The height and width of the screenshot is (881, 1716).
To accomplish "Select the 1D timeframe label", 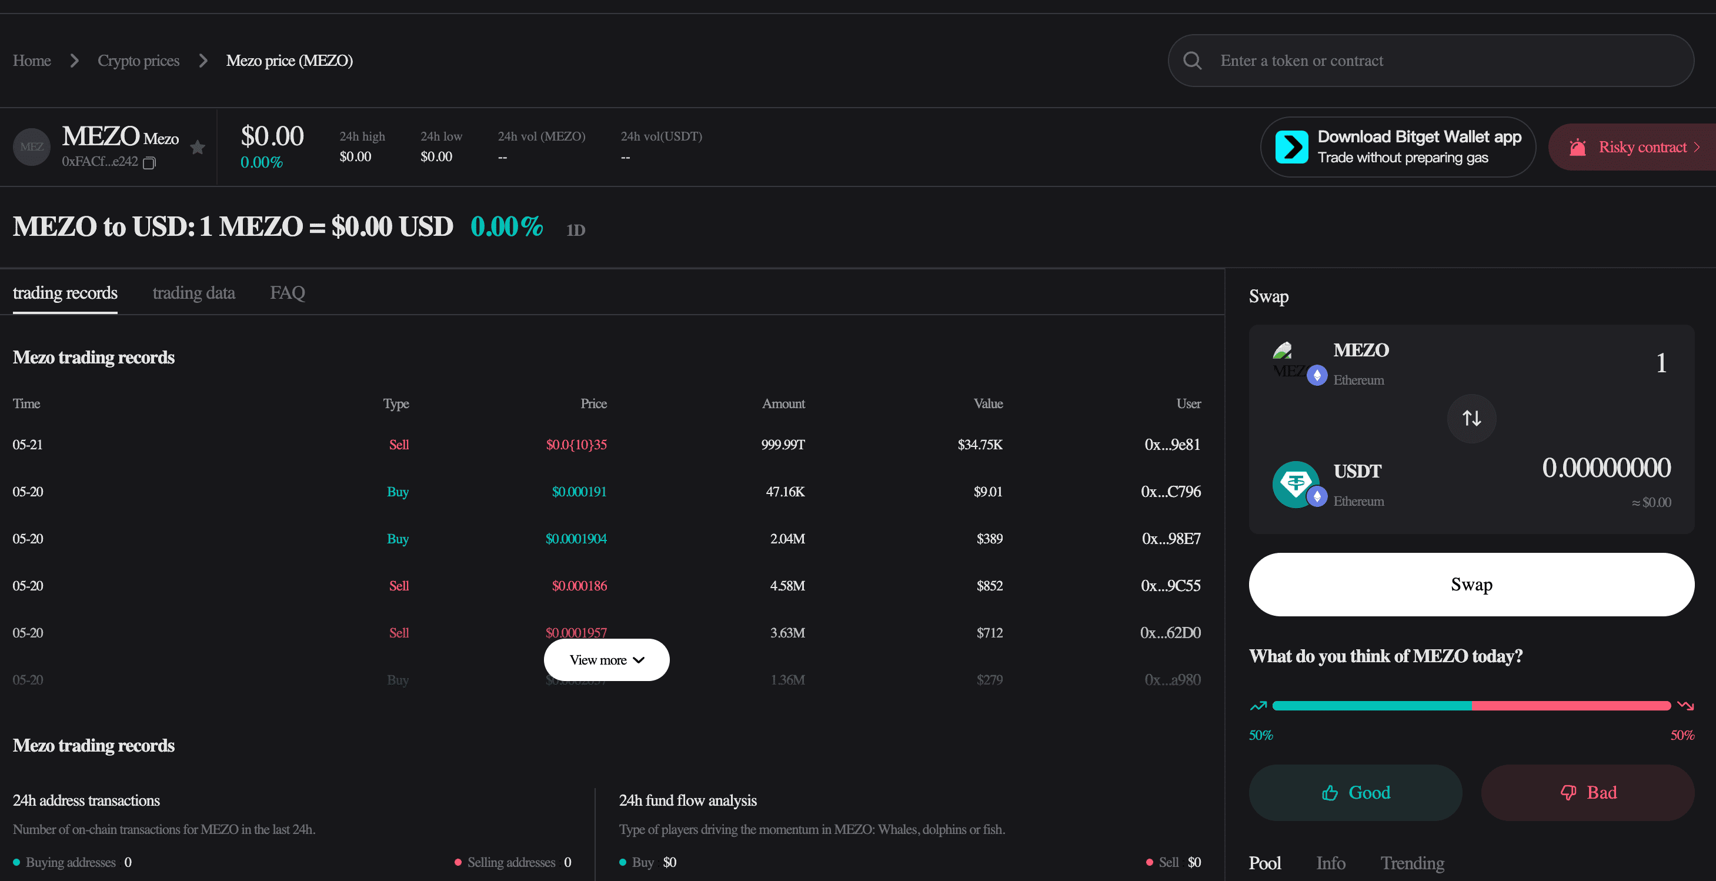I will tap(576, 230).
